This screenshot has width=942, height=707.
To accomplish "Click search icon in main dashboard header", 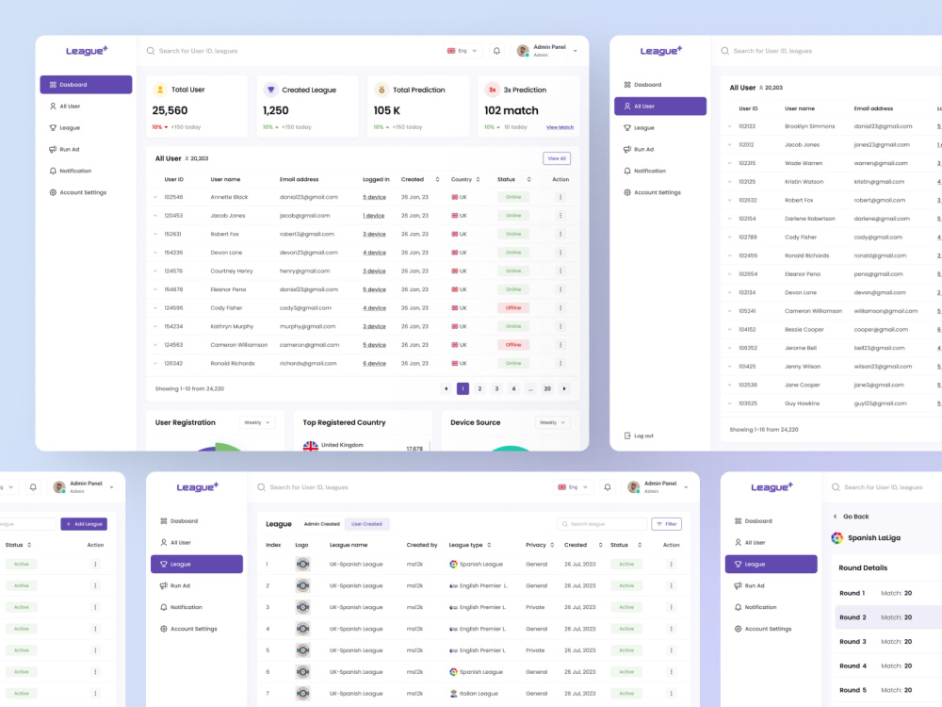I will (151, 51).
